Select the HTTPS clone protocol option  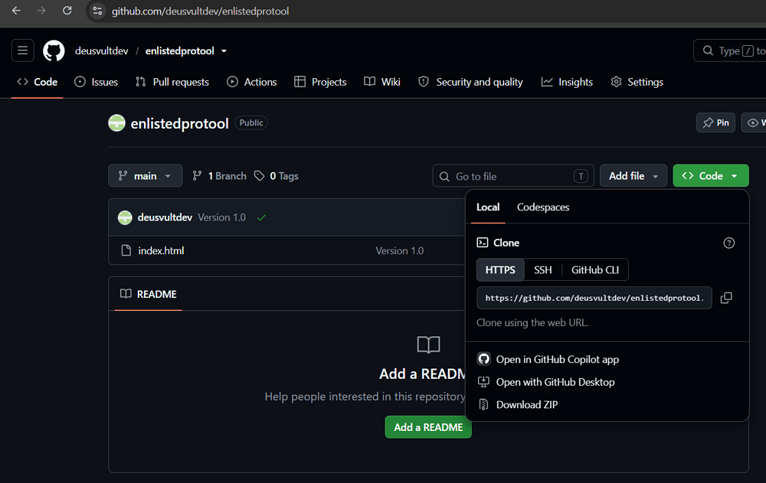(x=500, y=270)
